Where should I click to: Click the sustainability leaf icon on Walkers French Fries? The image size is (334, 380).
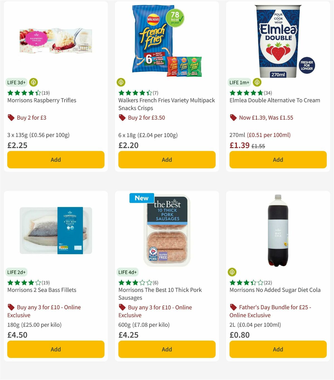pos(121,82)
